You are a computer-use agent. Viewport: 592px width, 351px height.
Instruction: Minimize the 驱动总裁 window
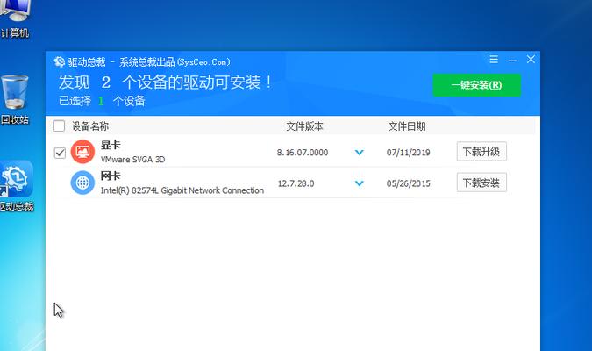point(512,60)
